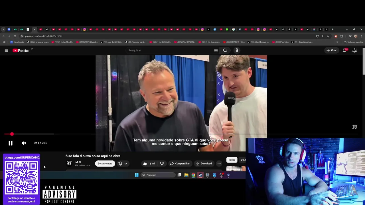The width and height of the screenshot is (365, 205).
Task: Open the Extensions puzzle icon
Action: (x=342, y=36)
